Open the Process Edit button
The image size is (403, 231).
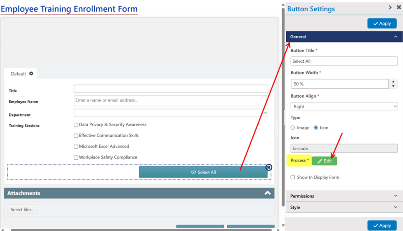[324, 161]
